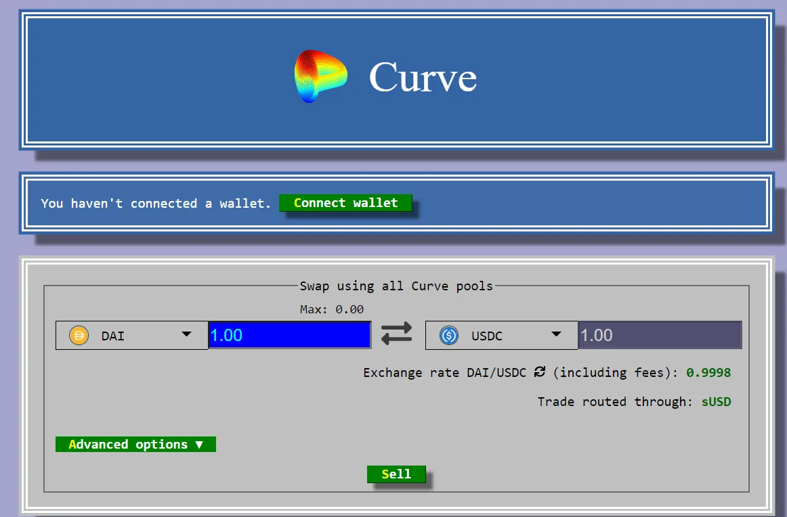The height and width of the screenshot is (517, 787).
Task: Click the USDC output amount field
Action: (x=660, y=335)
